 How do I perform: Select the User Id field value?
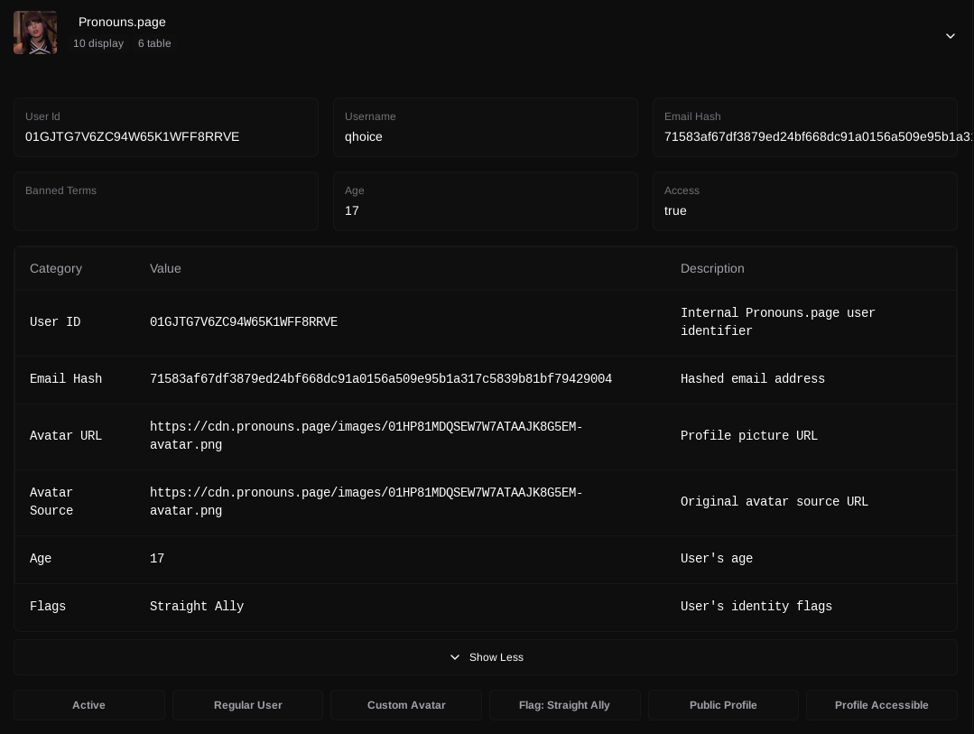[132, 137]
